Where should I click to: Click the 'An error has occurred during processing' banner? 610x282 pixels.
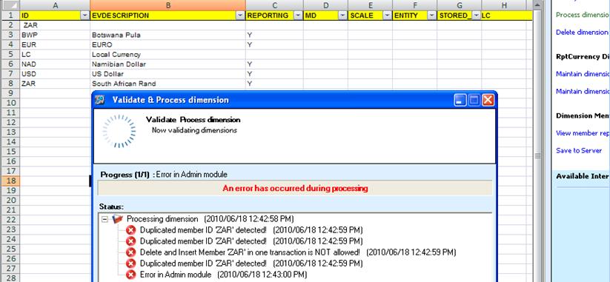[295, 189]
